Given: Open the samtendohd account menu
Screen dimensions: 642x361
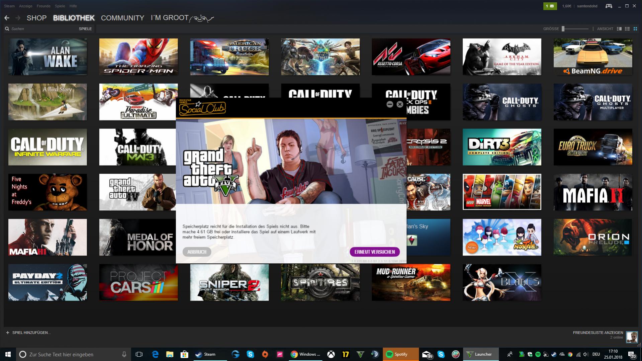Looking at the screenshot, I should coord(587,6).
